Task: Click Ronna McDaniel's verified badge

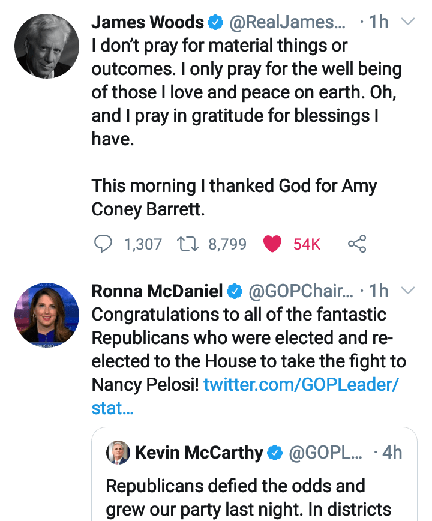Action: tap(234, 291)
